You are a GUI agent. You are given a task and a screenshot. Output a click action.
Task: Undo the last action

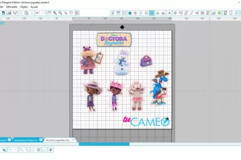tap(38, 13)
